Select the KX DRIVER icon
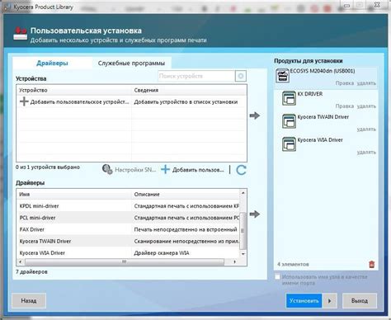Viewport: 391px width, 320px height. (289, 98)
